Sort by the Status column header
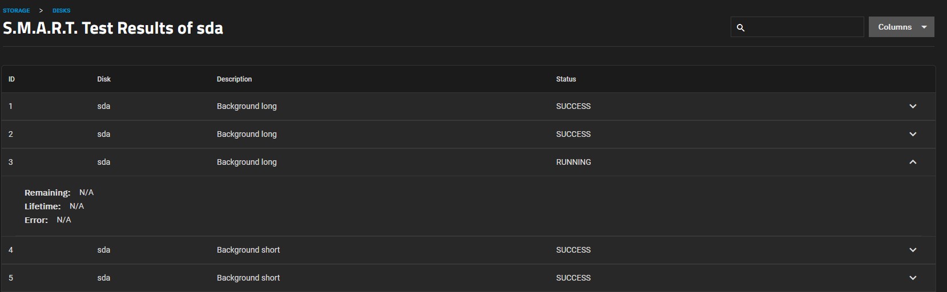 (x=566, y=79)
